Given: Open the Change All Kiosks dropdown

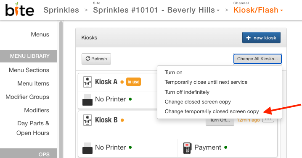Looking at the screenshot, I should click(257, 59).
